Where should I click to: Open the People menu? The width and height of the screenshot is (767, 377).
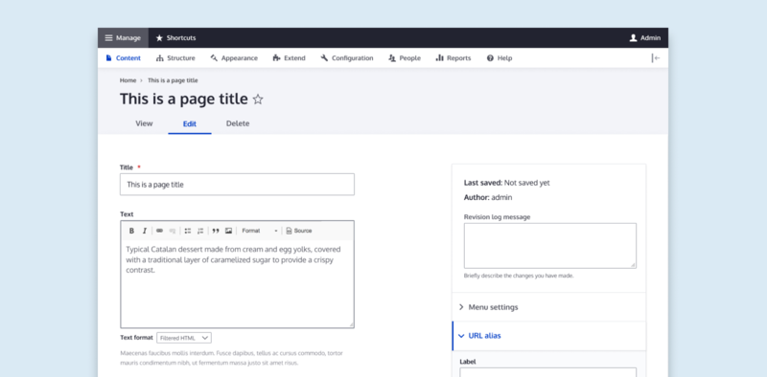[x=405, y=58]
